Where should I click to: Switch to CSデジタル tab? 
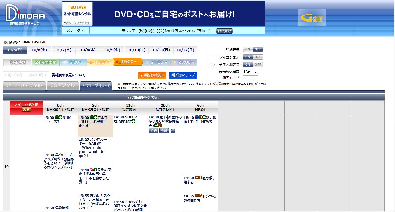(x=63, y=86)
